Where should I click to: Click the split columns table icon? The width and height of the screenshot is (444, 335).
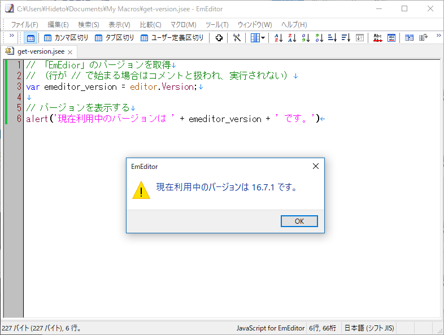pos(409,38)
